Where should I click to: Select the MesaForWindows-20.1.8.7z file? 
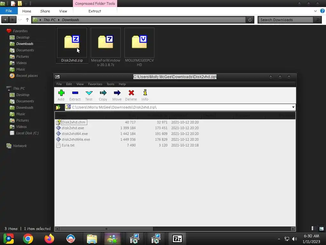pos(106,47)
